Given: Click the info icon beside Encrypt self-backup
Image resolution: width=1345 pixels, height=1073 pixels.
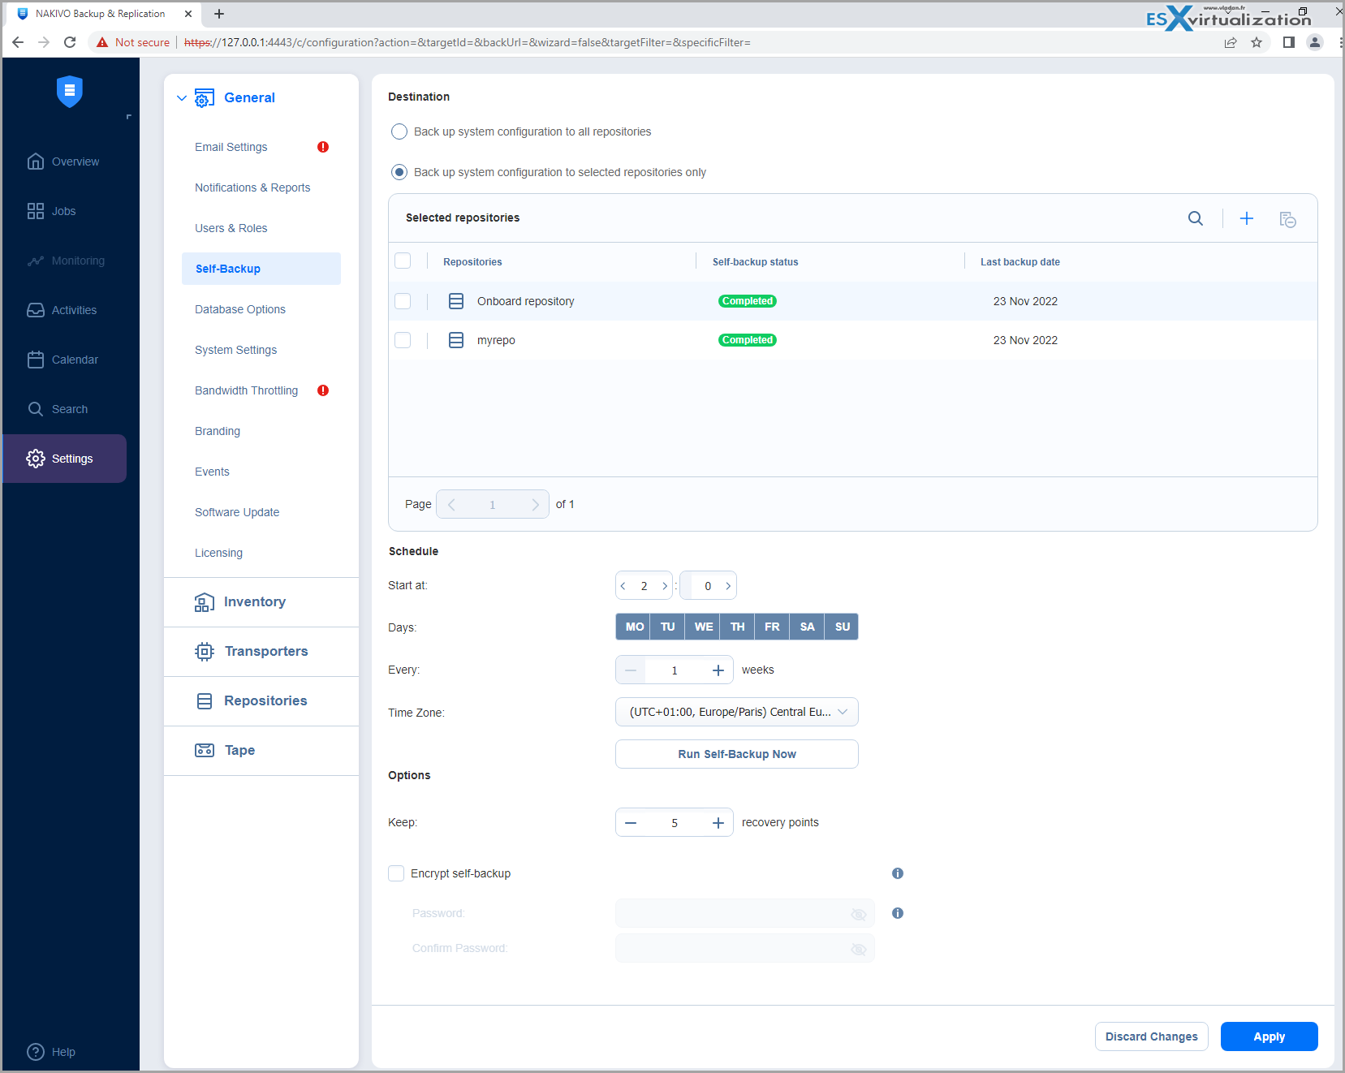Looking at the screenshot, I should 897,873.
